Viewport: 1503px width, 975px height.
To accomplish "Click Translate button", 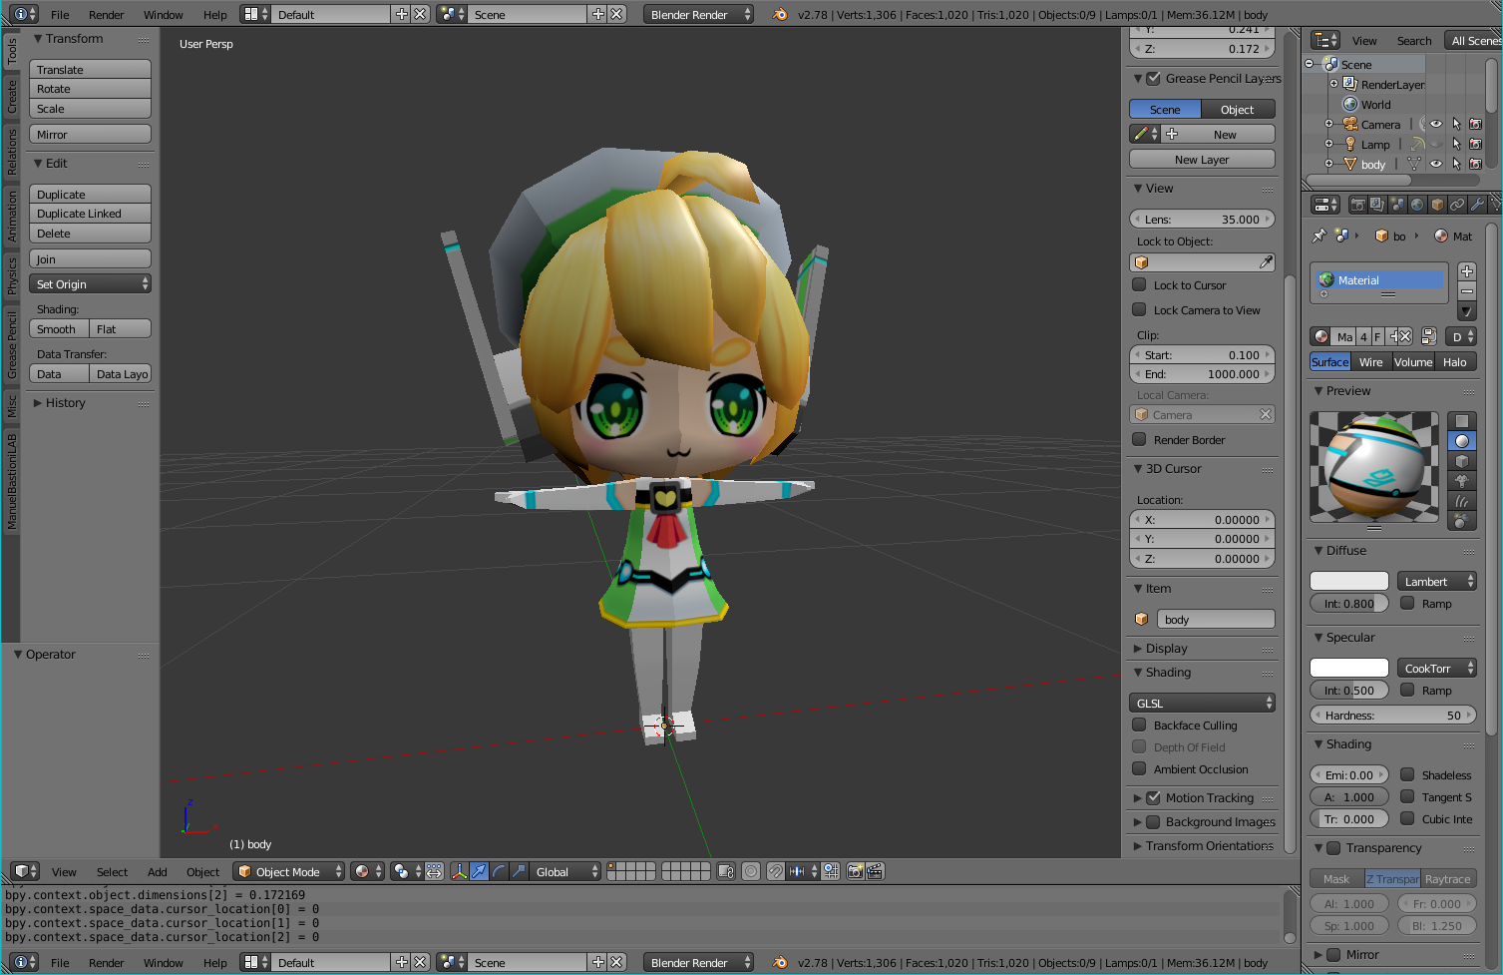I will (x=90, y=70).
